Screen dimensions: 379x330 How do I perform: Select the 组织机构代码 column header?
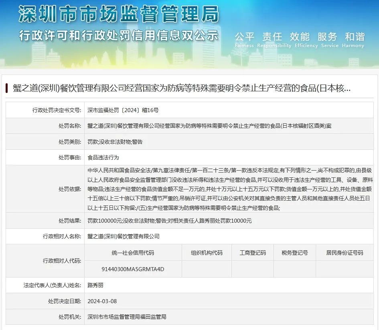(206, 252)
